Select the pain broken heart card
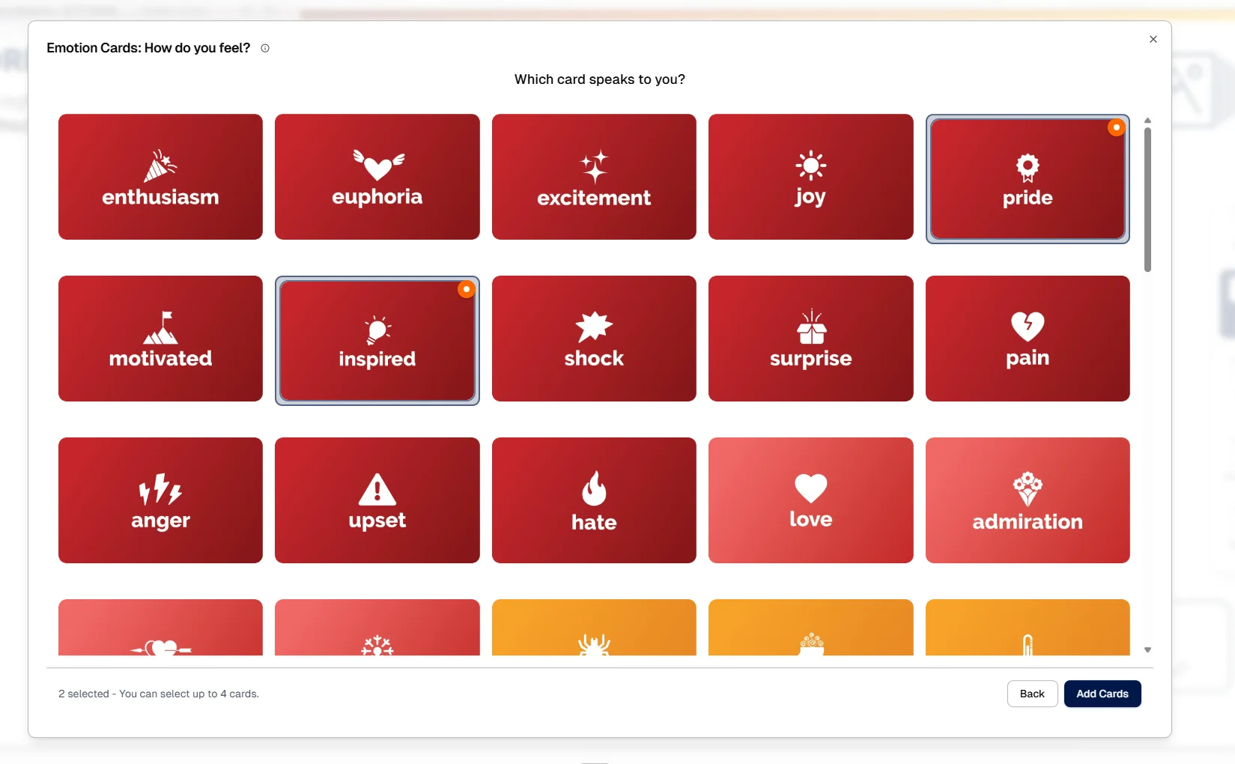 coord(1027,339)
